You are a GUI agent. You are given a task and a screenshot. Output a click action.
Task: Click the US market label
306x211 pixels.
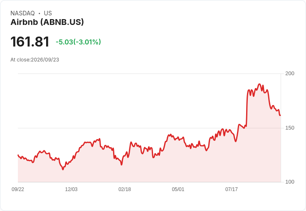pyautogui.click(x=48, y=13)
